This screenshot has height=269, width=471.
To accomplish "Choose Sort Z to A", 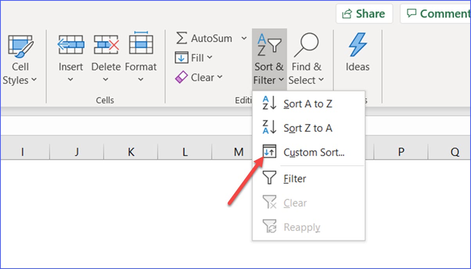I will click(307, 128).
